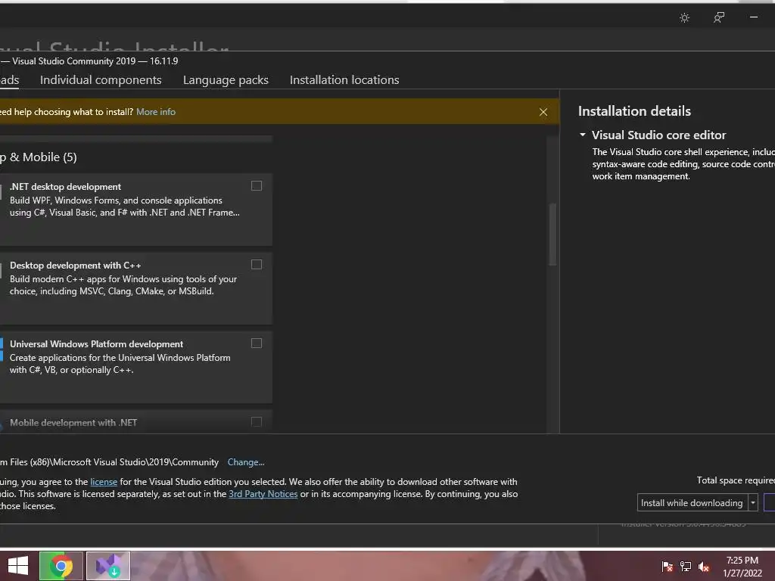Check Desktop development with C++ workload
The height and width of the screenshot is (581, 775).
257,264
